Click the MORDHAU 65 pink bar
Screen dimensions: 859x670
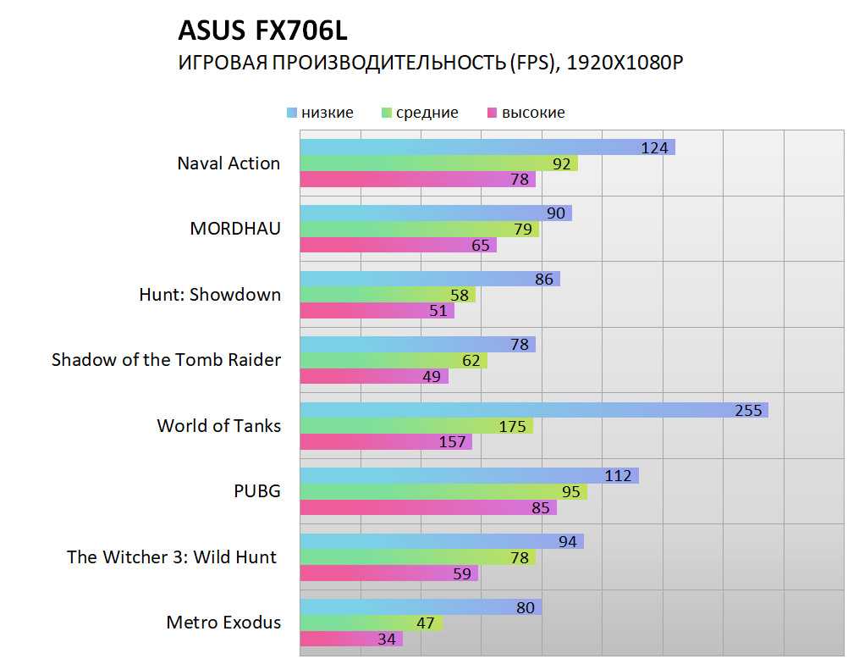point(398,245)
